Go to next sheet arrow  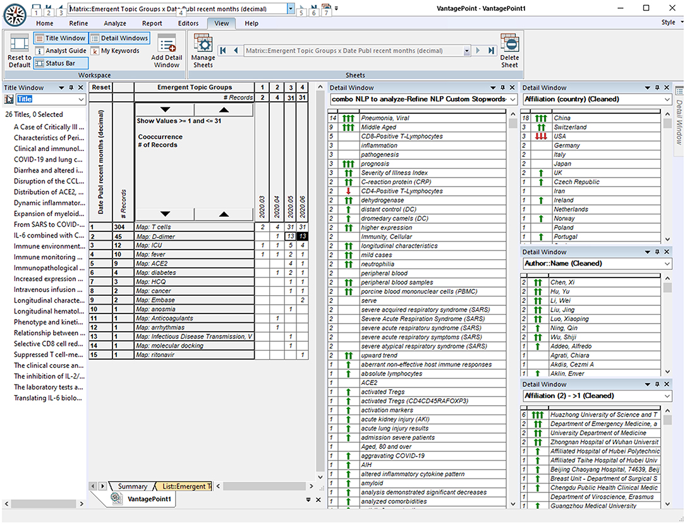[478, 51]
